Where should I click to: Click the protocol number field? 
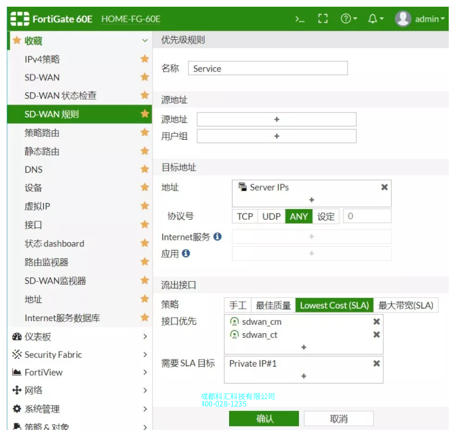pos(367,216)
